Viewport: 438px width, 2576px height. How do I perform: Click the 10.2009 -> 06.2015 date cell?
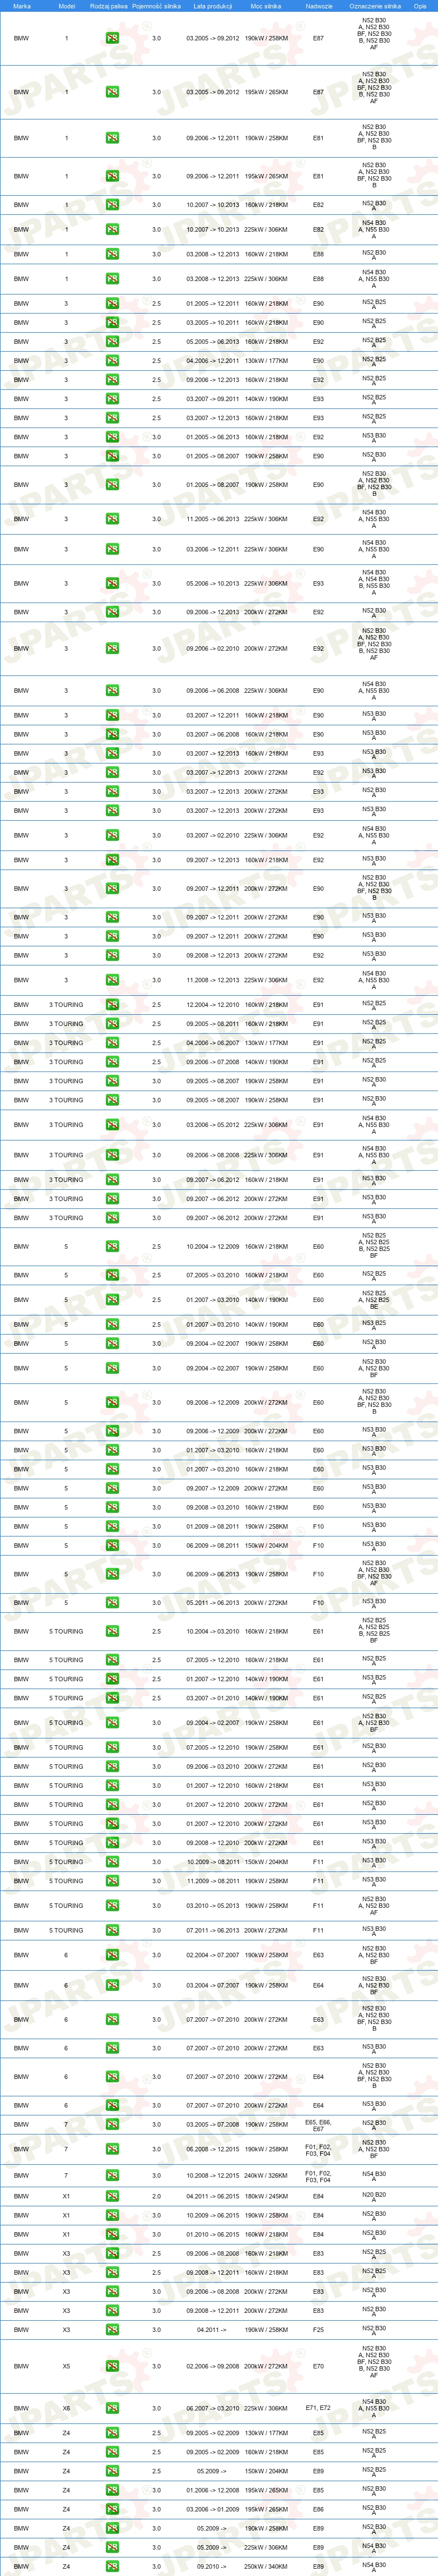[212, 2215]
